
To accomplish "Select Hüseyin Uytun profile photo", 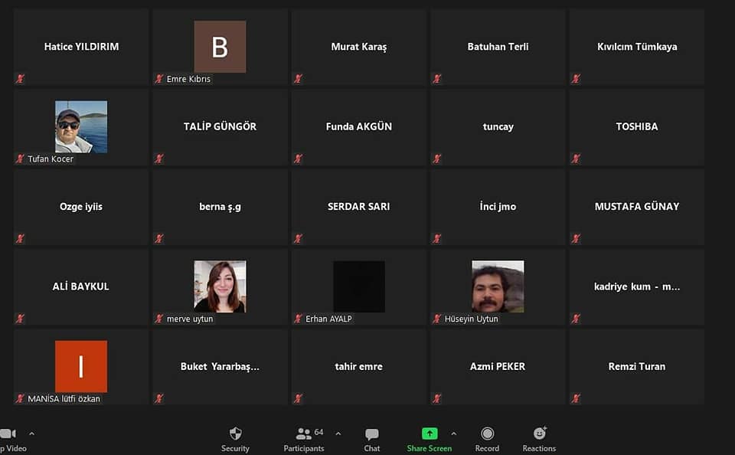I will (498, 286).
